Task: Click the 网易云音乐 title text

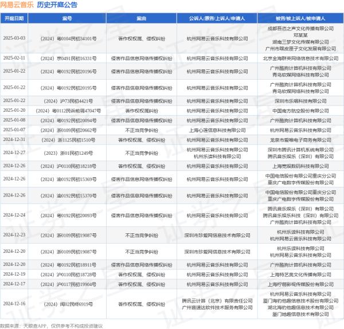Action: pos(17,5)
